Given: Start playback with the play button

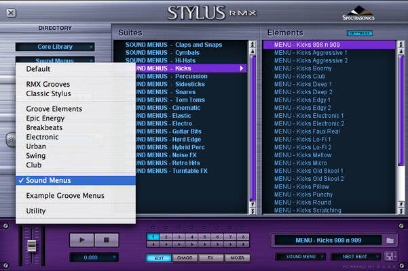Looking at the screenshot, I should point(81,240).
